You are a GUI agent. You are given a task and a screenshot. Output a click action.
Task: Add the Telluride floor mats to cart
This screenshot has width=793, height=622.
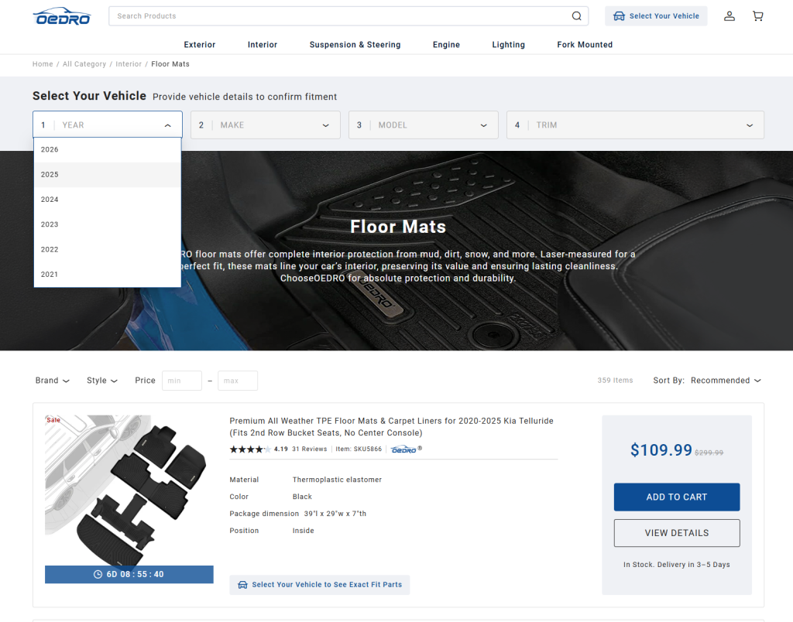click(x=676, y=497)
